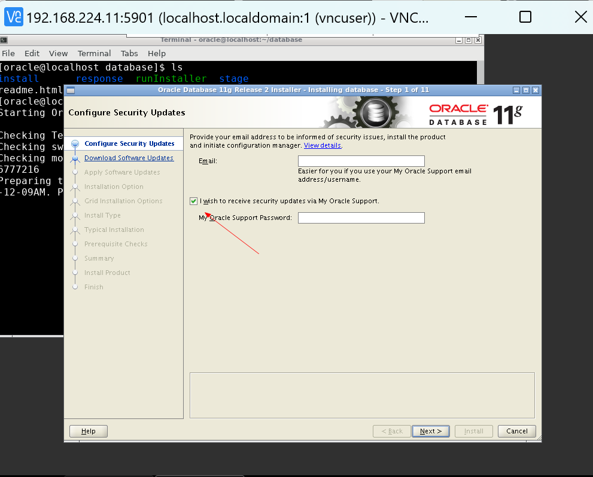Click the empty message box at the bottom
The height and width of the screenshot is (477, 593).
pyautogui.click(x=362, y=396)
